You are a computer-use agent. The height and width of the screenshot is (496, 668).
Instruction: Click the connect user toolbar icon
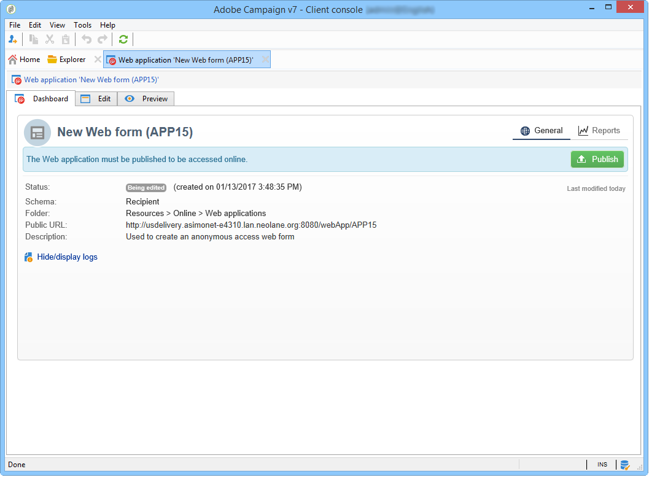click(13, 40)
